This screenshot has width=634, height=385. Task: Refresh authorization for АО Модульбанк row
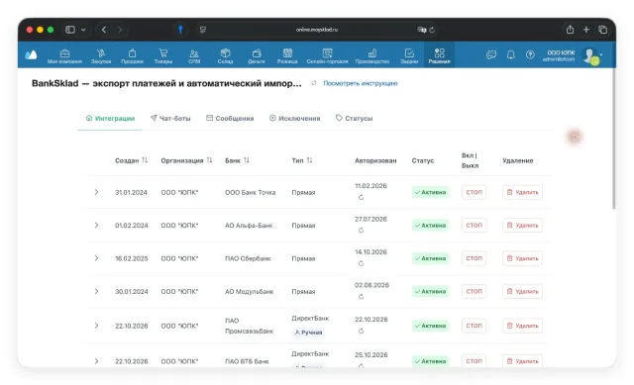[361, 297]
